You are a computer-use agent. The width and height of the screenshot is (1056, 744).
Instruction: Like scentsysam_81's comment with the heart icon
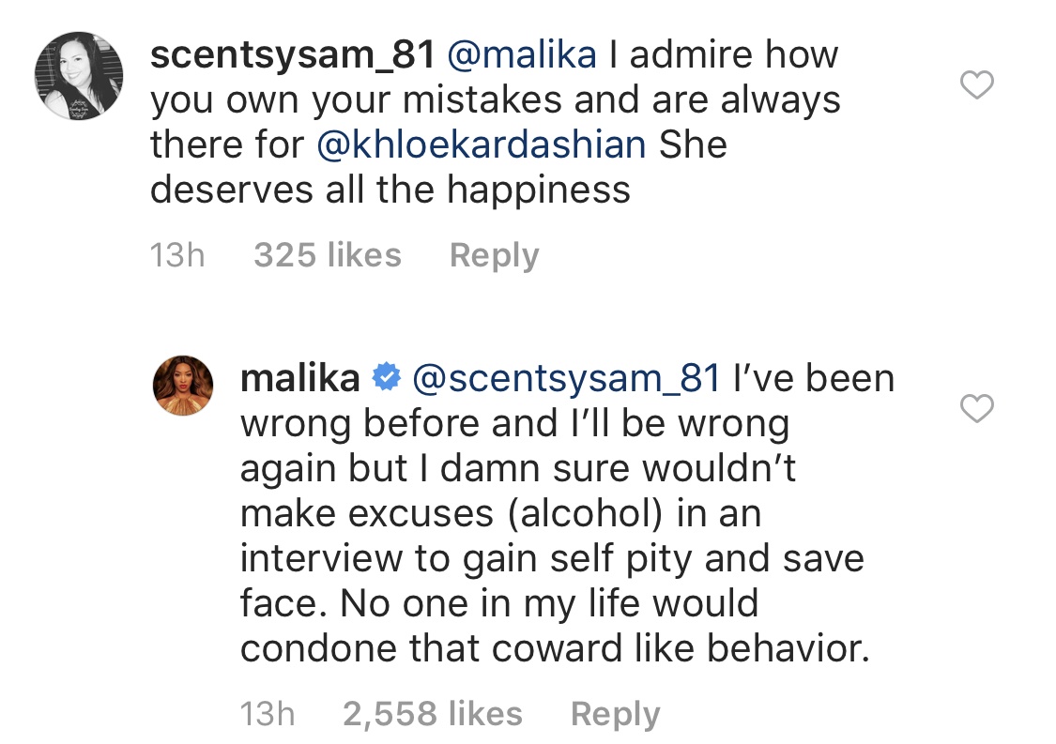pyautogui.click(x=976, y=84)
